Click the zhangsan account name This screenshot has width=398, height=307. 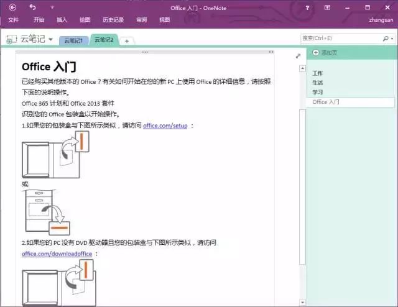pos(381,20)
